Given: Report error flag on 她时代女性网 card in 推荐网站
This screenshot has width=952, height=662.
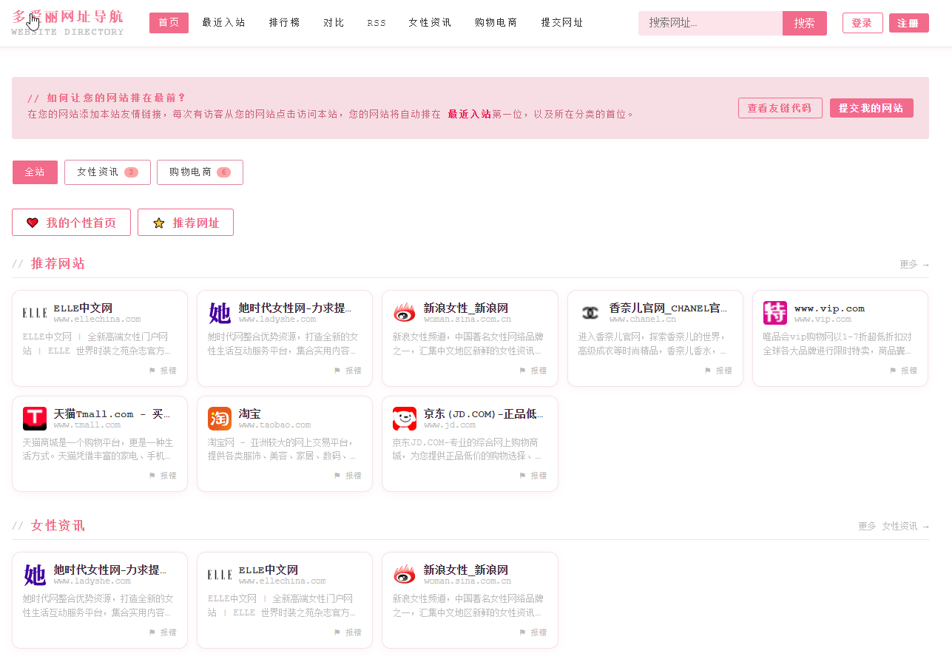Looking at the screenshot, I should pyautogui.click(x=348, y=371).
